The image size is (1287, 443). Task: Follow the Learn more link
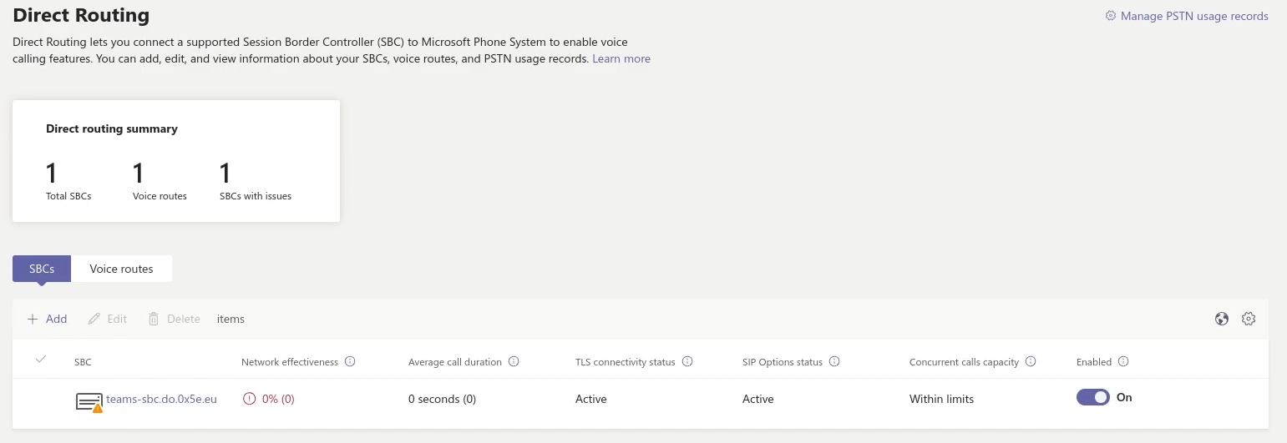coord(621,59)
